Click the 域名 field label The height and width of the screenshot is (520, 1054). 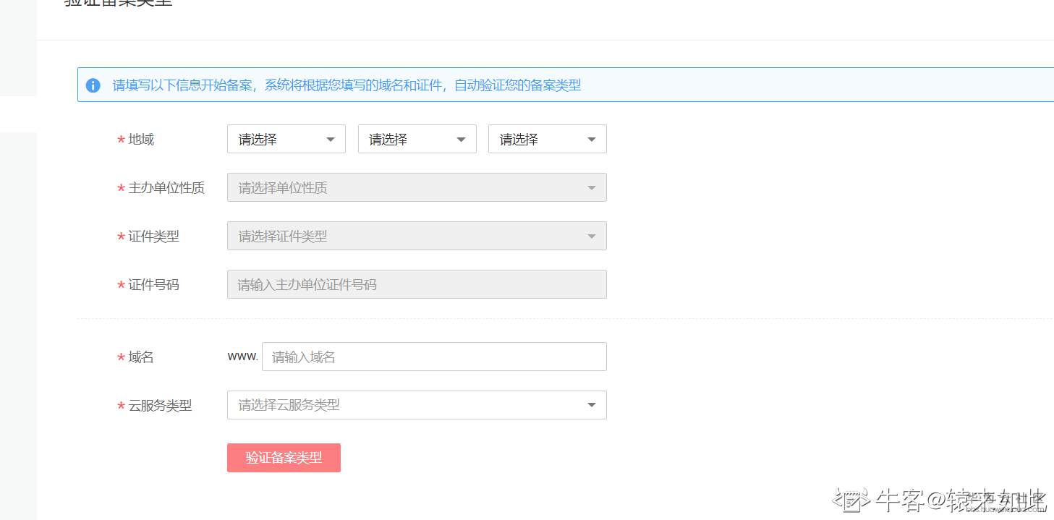141,357
